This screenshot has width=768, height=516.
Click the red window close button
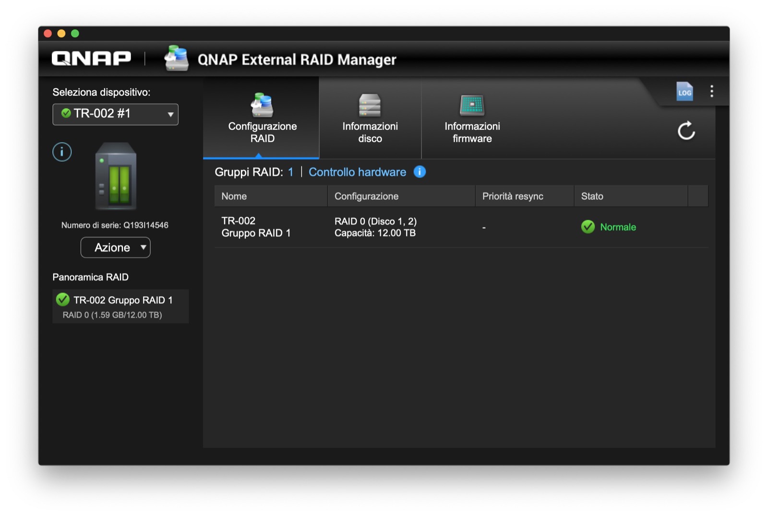coord(48,33)
